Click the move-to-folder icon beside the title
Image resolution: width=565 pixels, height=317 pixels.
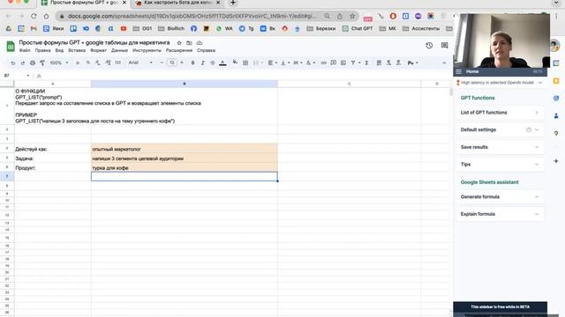point(189,43)
